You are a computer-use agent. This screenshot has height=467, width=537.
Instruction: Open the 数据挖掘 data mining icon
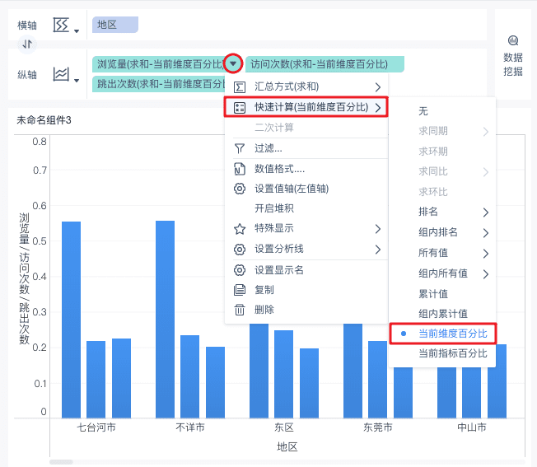pos(512,40)
